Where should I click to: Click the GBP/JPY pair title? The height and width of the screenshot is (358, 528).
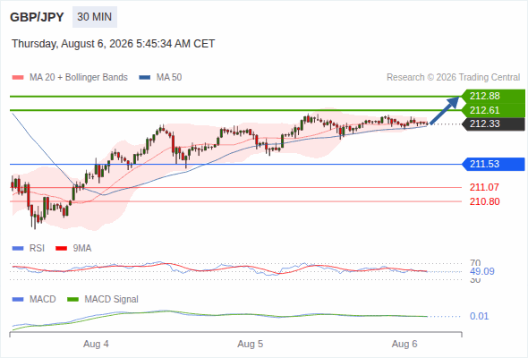37,17
